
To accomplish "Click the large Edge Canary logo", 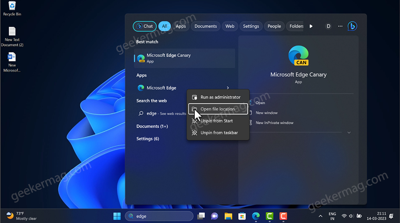I will click(x=298, y=56).
